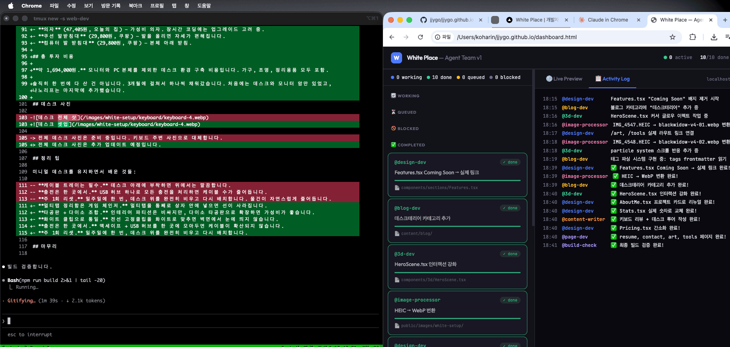This screenshot has width=730, height=347.
Task: Open the Apple menu
Action: coord(11,6)
